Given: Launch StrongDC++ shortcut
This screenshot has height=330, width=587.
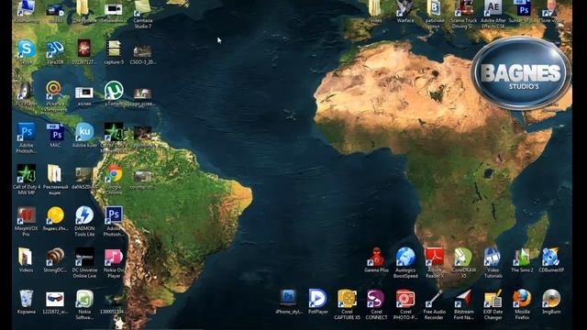Looking at the screenshot, I should point(55,257).
